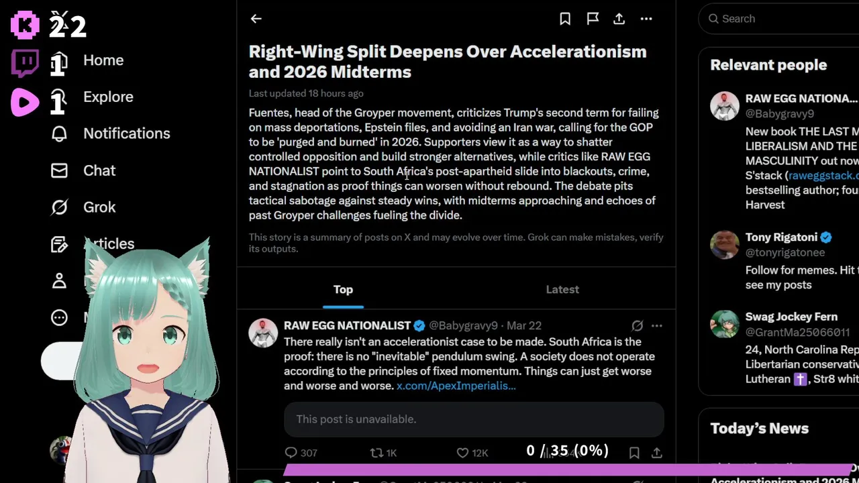The image size is (859, 483).
Task: Open Grok from the sidebar
Action: click(x=99, y=207)
